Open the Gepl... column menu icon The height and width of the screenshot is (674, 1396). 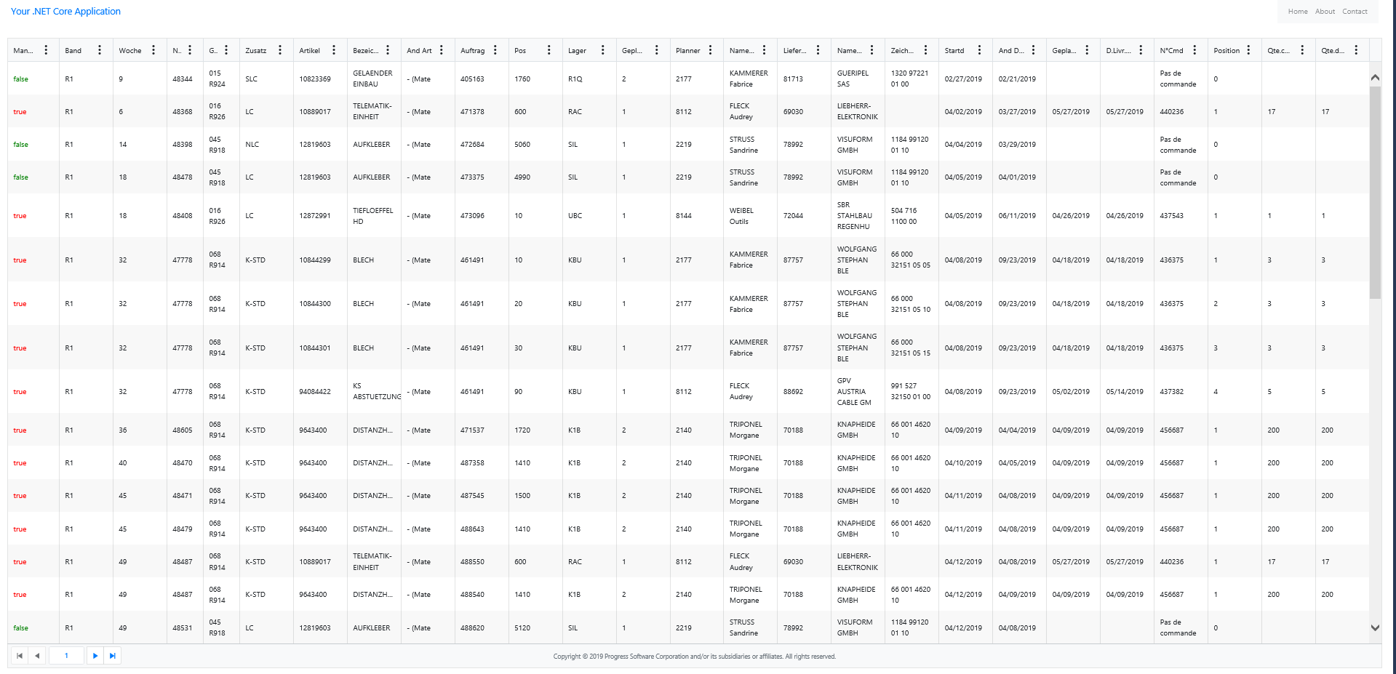click(657, 50)
